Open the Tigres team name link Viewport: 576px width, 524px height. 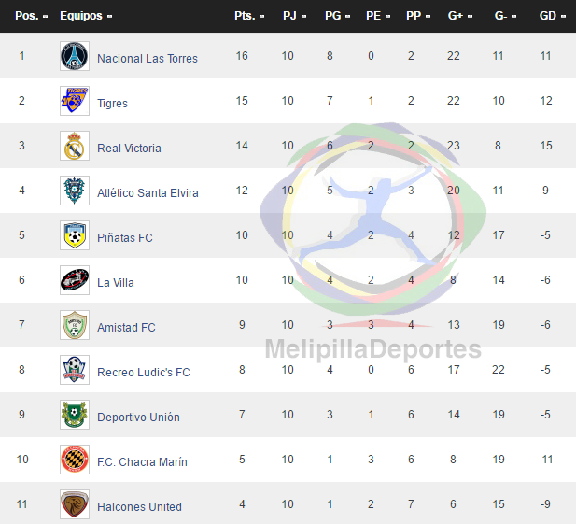tap(112, 104)
